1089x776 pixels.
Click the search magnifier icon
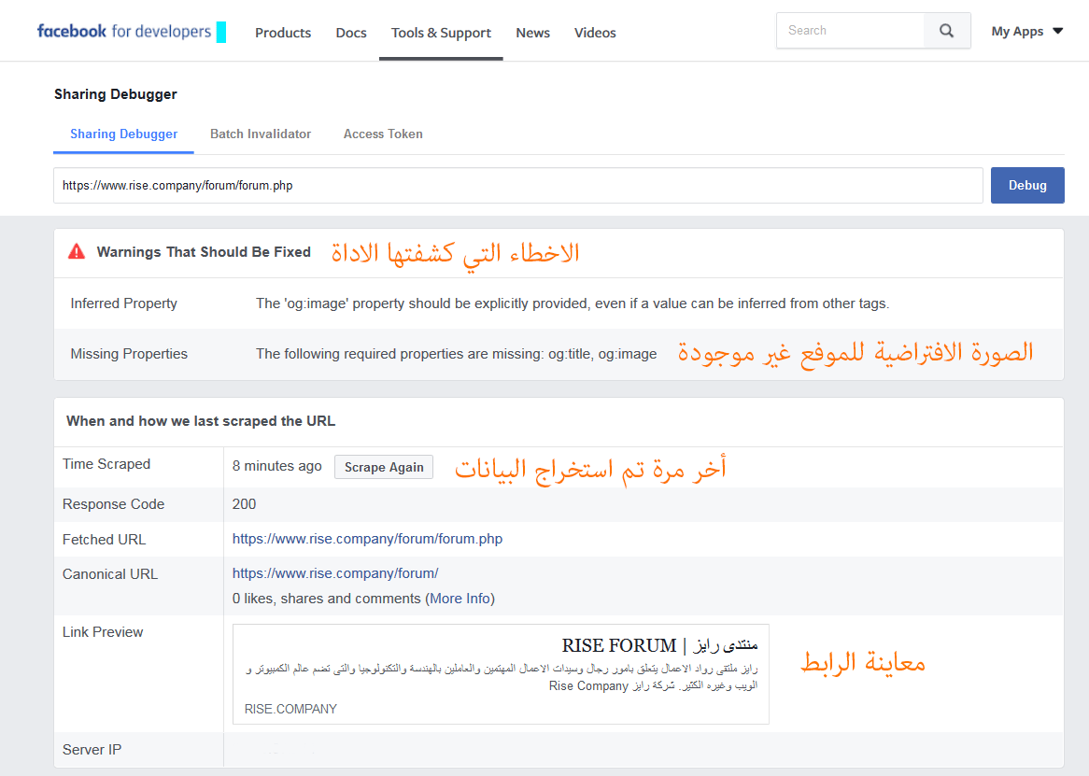tap(947, 31)
